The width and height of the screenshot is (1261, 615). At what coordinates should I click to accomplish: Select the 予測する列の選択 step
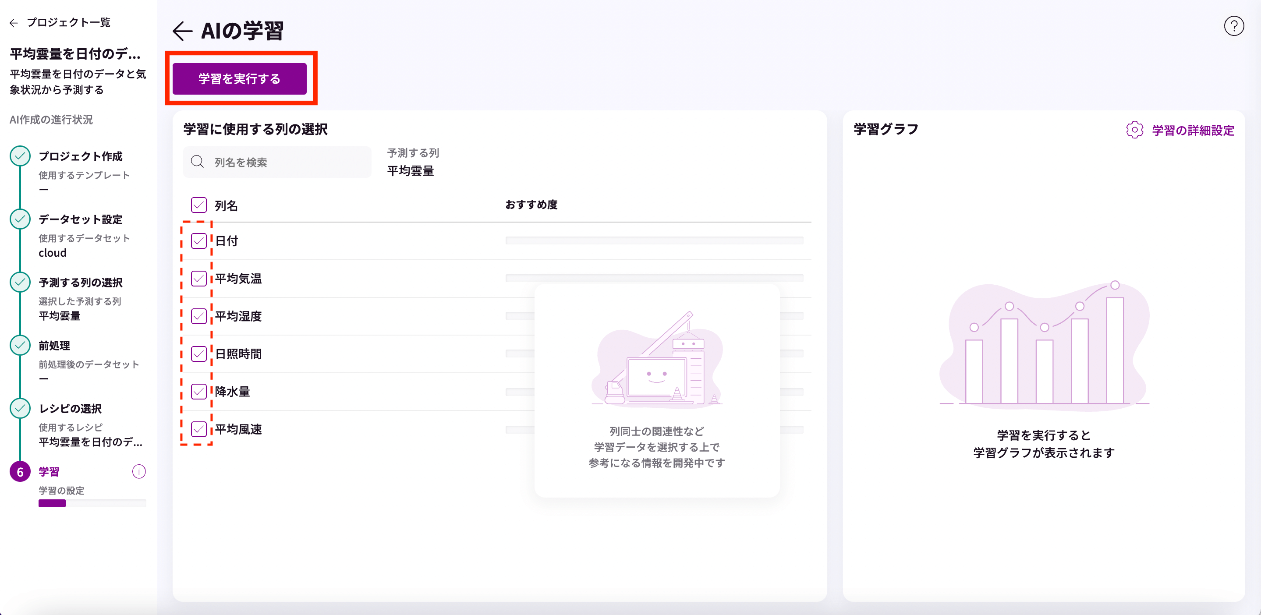tap(80, 282)
